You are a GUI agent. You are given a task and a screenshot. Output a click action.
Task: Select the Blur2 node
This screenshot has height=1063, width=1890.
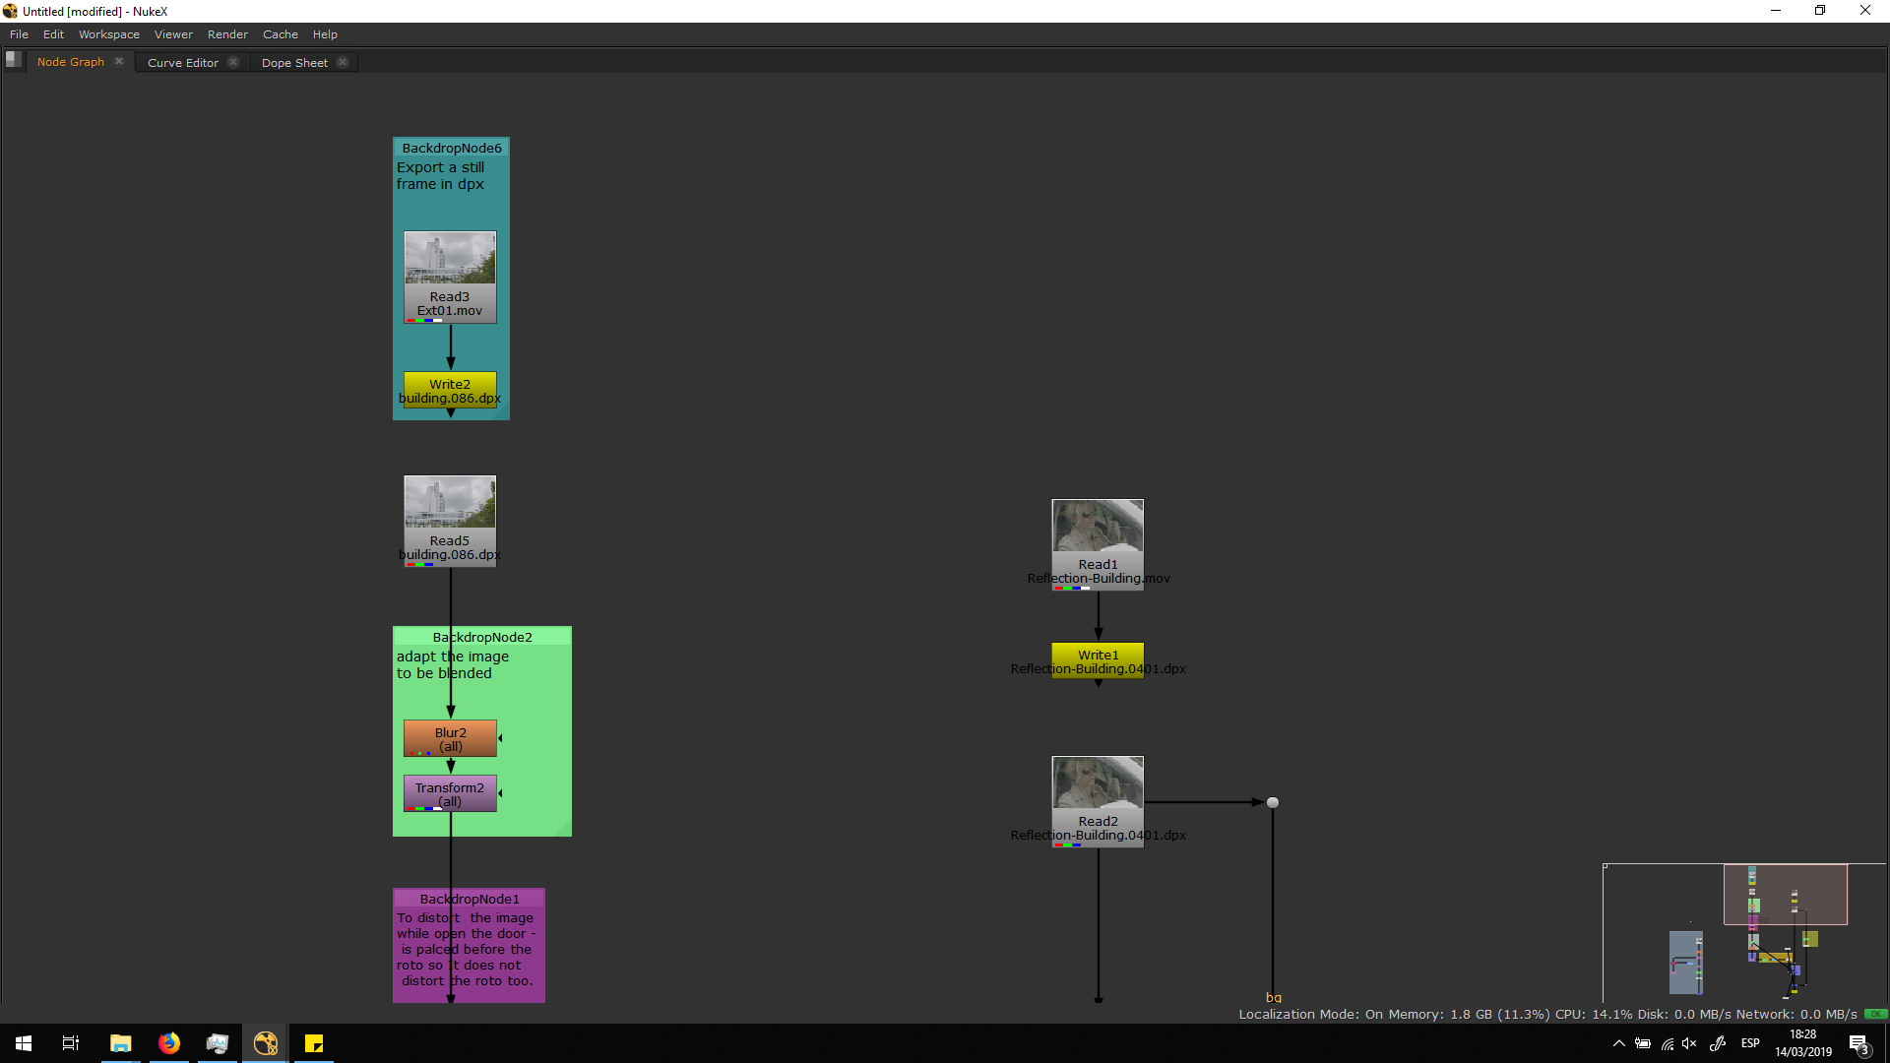pyautogui.click(x=450, y=739)
